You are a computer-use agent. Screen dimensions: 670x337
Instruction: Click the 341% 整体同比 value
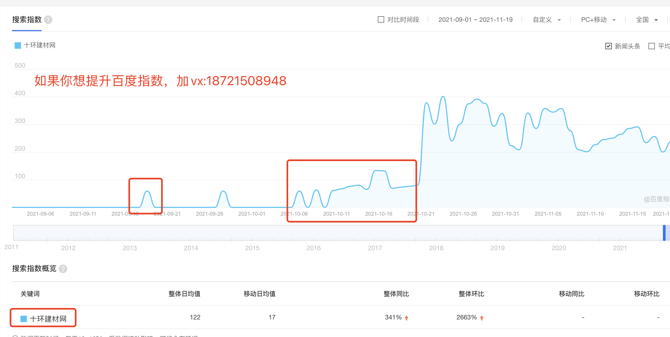(393, 317)
